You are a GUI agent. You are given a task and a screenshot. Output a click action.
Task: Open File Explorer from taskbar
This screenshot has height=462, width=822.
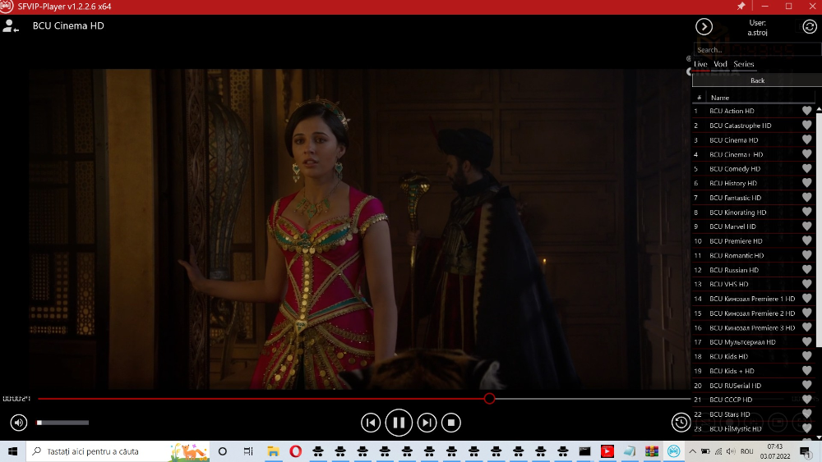(273, 451)
